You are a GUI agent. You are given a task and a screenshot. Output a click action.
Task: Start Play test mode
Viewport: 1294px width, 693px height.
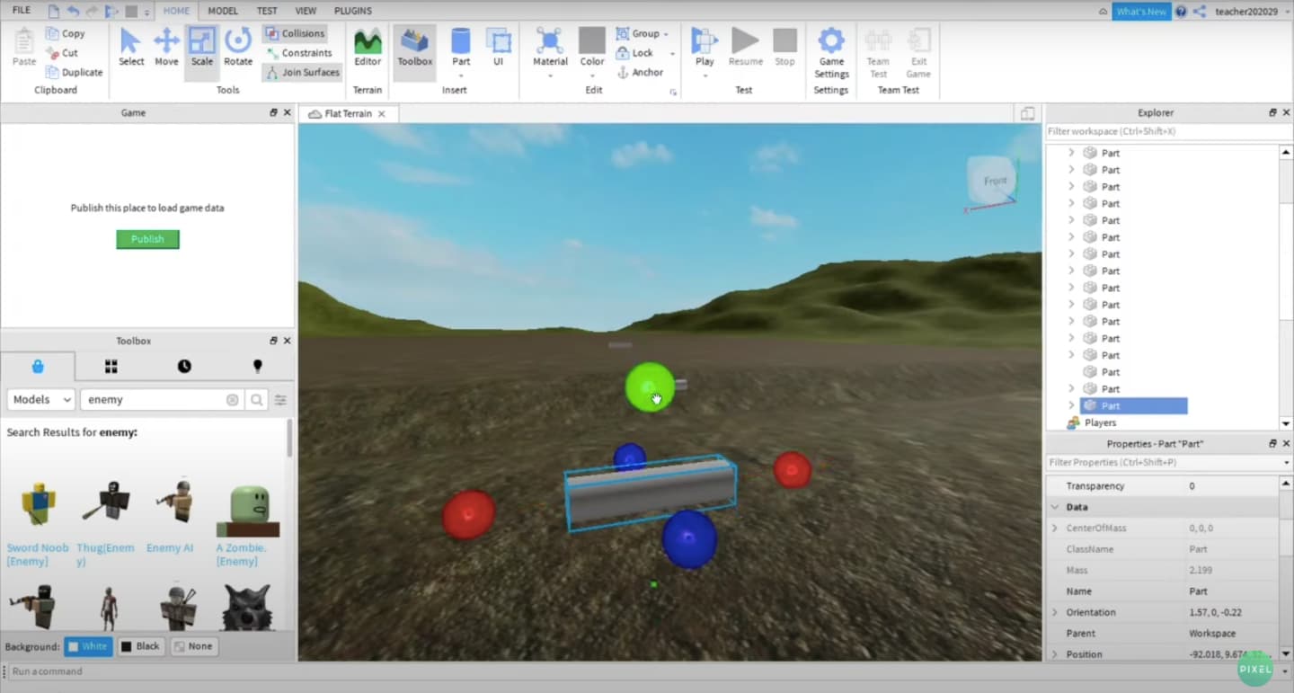(x=705, y=47)
